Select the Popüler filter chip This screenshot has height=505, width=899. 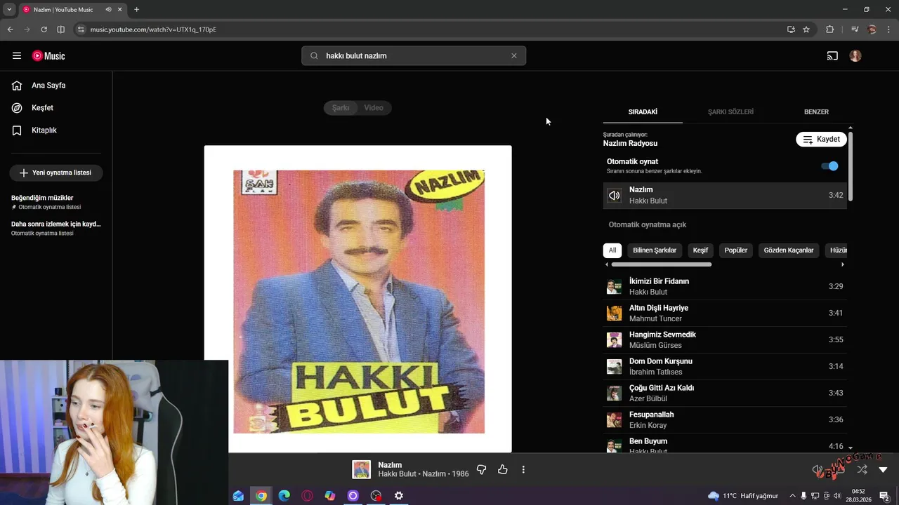[x=736, y=250]
